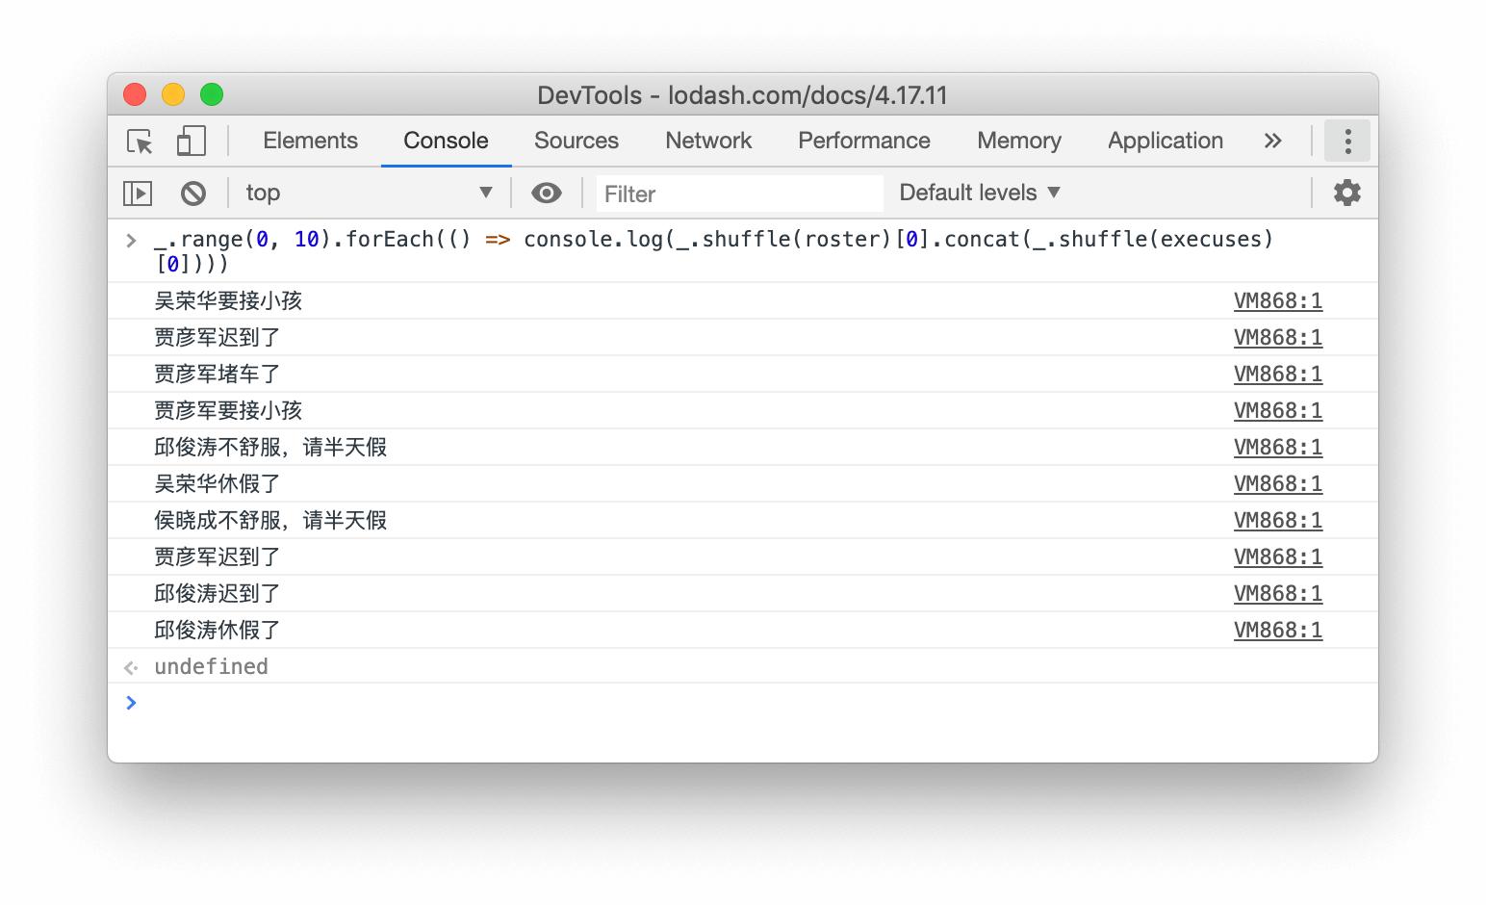Click the executed _.range command text

(x=713, y=251)
